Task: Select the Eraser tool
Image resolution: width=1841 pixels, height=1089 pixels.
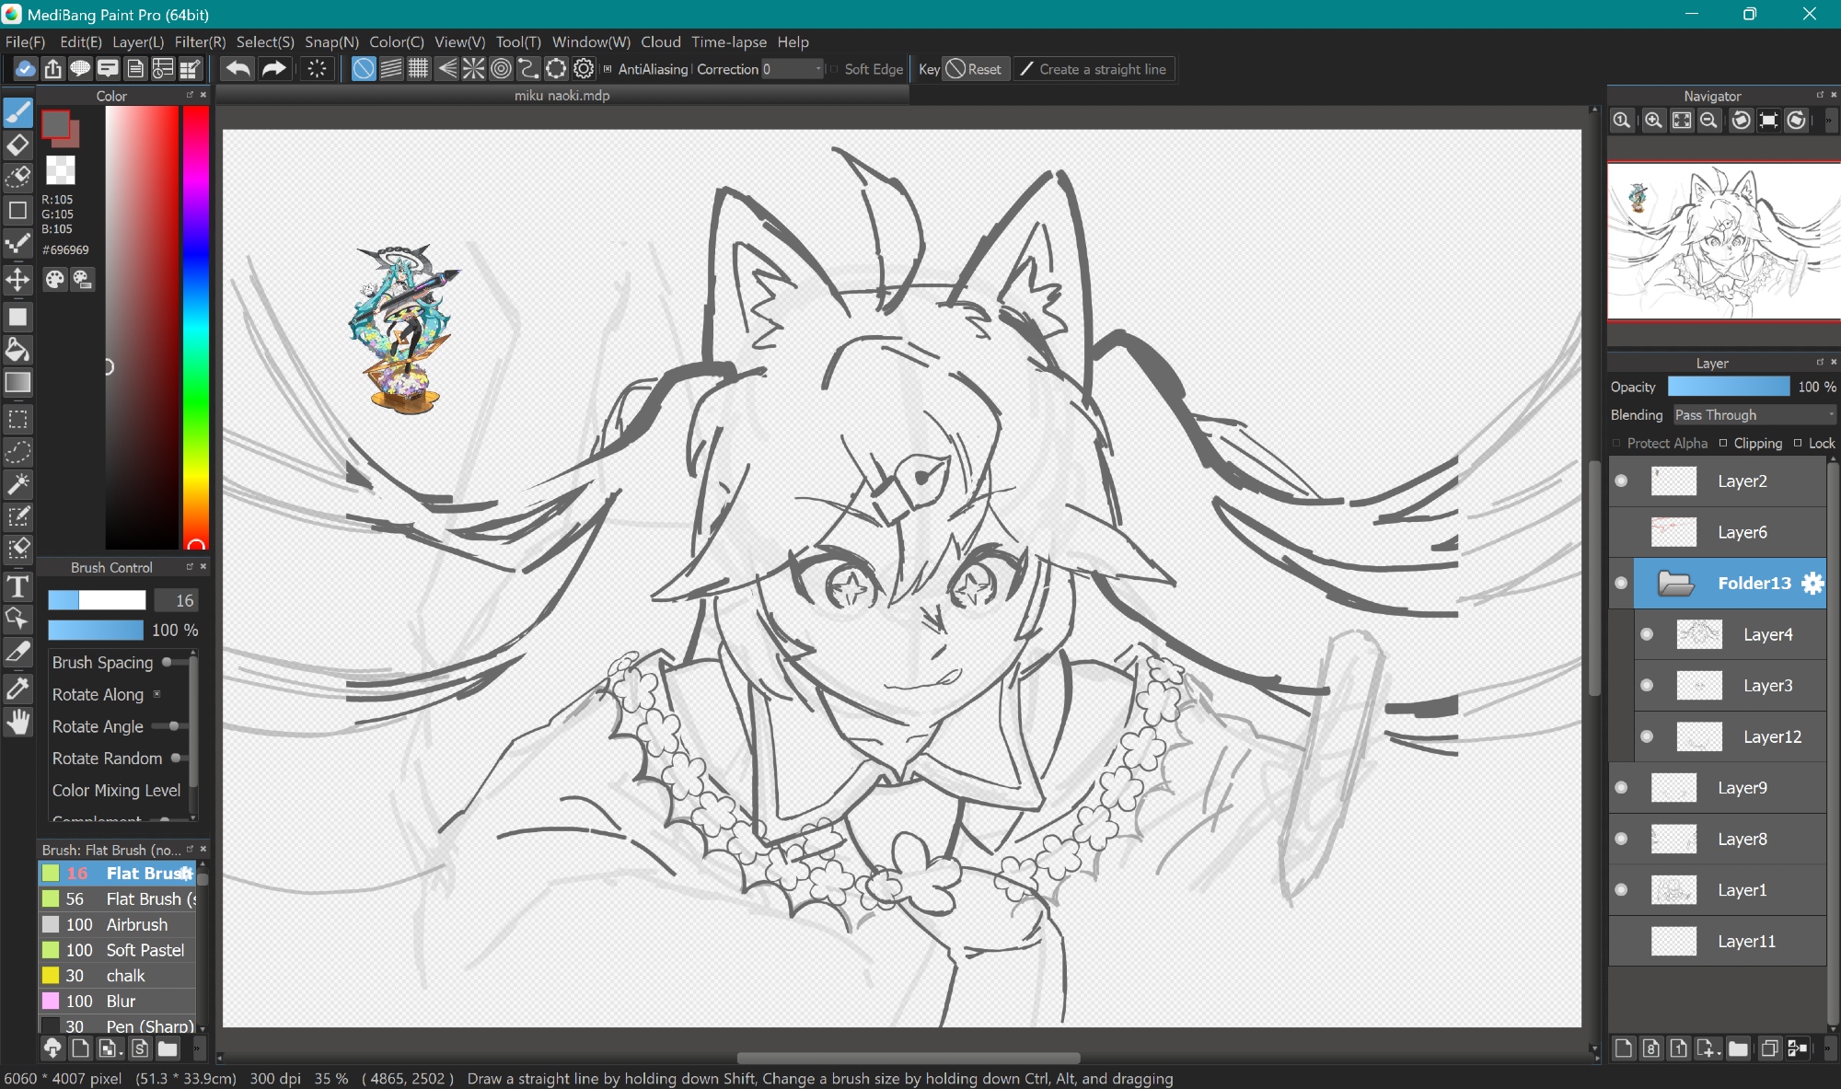Action: [17, 145]
